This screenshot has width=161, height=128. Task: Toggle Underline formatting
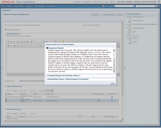pos(15,45)
